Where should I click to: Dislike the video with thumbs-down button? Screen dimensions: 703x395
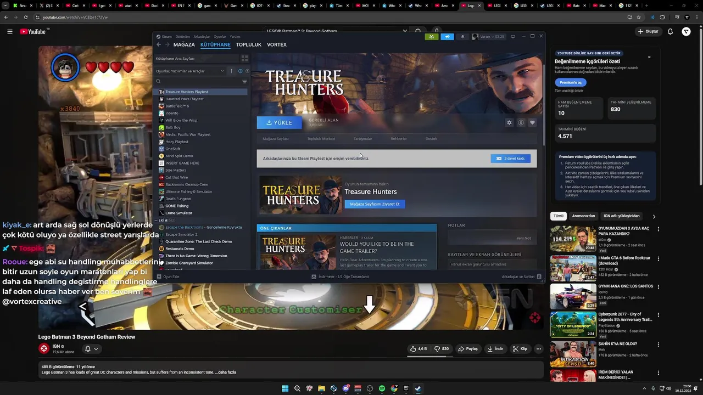[442, 348]
